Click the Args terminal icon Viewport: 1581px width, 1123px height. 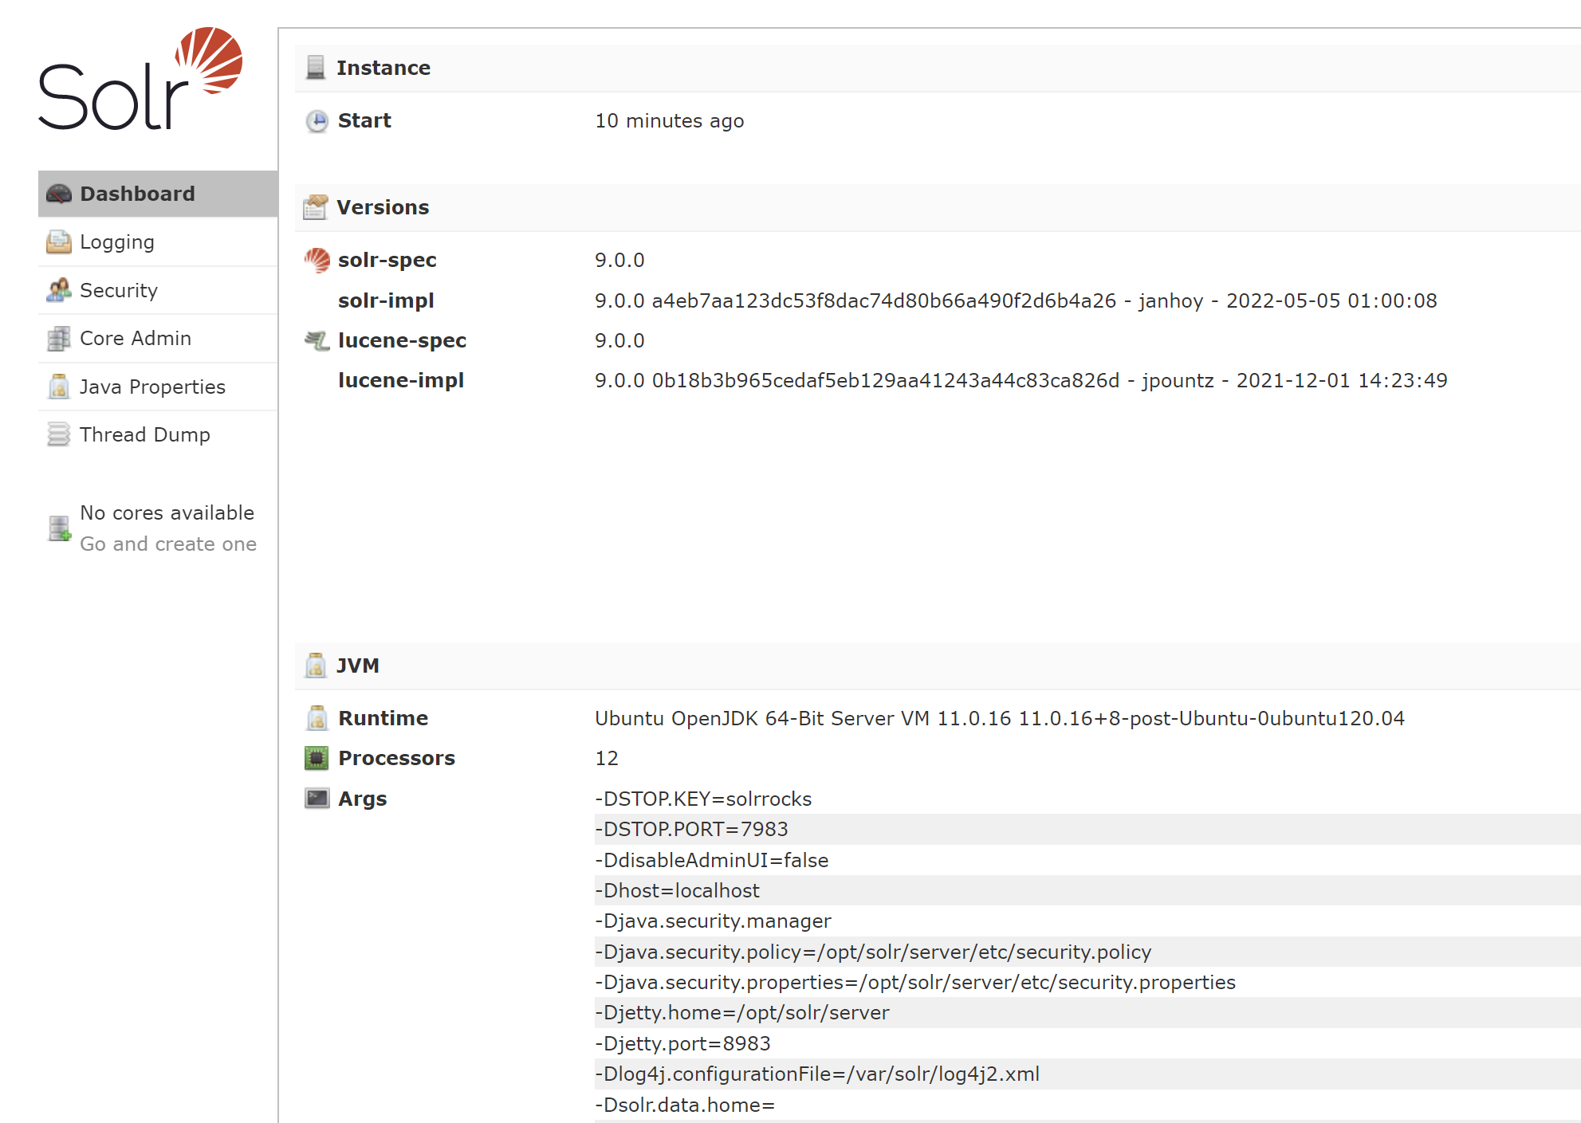317,799
